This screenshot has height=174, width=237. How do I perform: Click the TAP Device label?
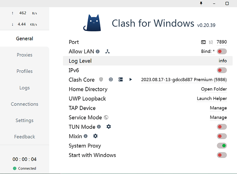click(x=82, y=108)
